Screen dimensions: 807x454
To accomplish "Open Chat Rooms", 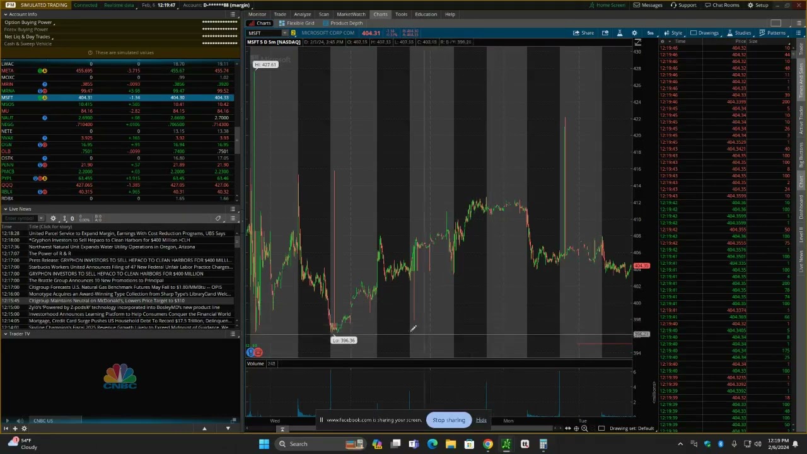I will (722, 5).
